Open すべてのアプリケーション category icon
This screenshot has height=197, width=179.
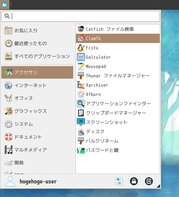(x=9, y=56)
